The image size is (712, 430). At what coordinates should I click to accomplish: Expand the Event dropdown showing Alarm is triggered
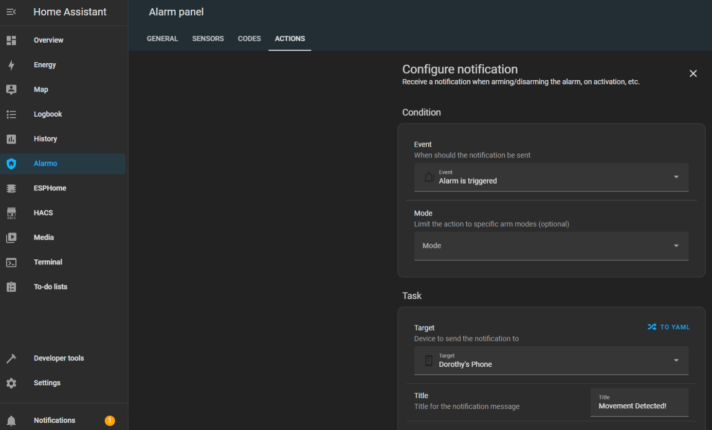coord(551,177)
